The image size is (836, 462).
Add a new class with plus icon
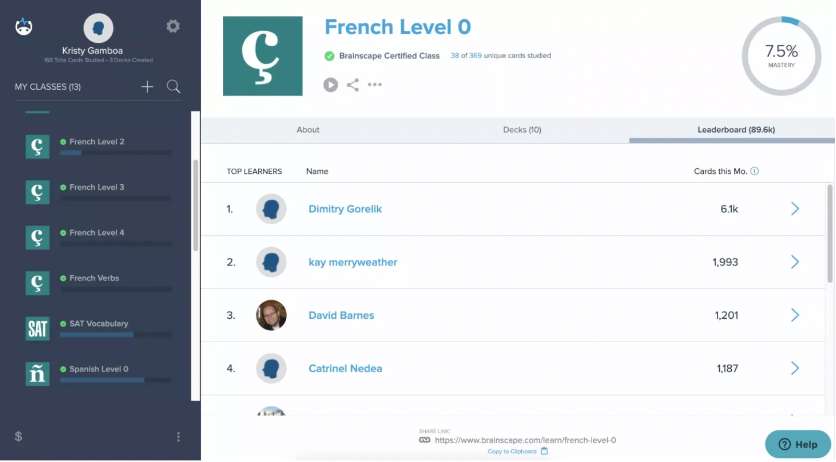coord(147,87)
